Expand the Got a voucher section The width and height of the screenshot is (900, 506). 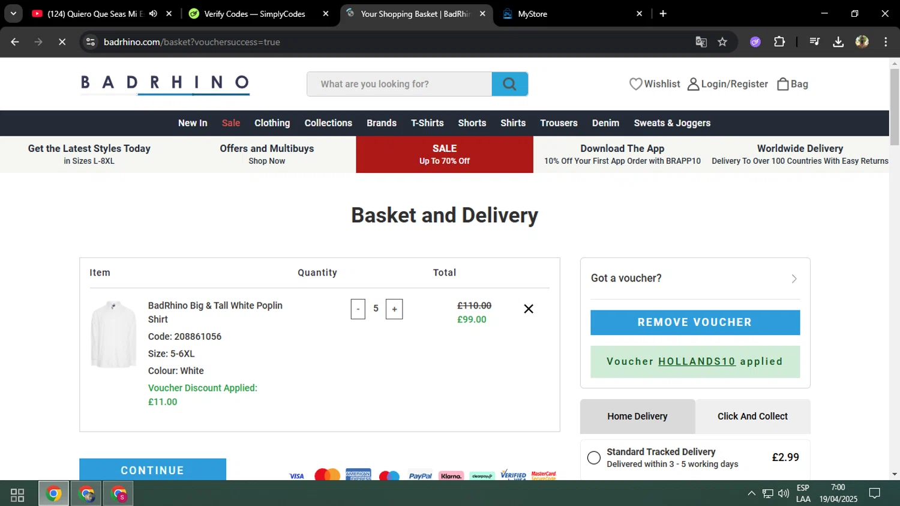coord(695,279)
